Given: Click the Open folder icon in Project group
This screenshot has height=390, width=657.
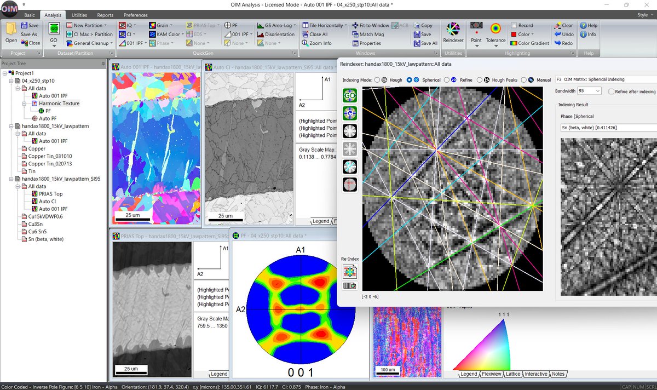Looking at the screenshot, I should coord(11,28).
